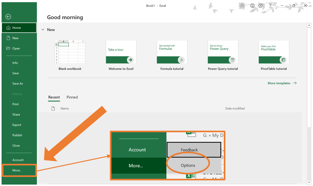Click the back arrow to leave backstage view

[8, 17]
